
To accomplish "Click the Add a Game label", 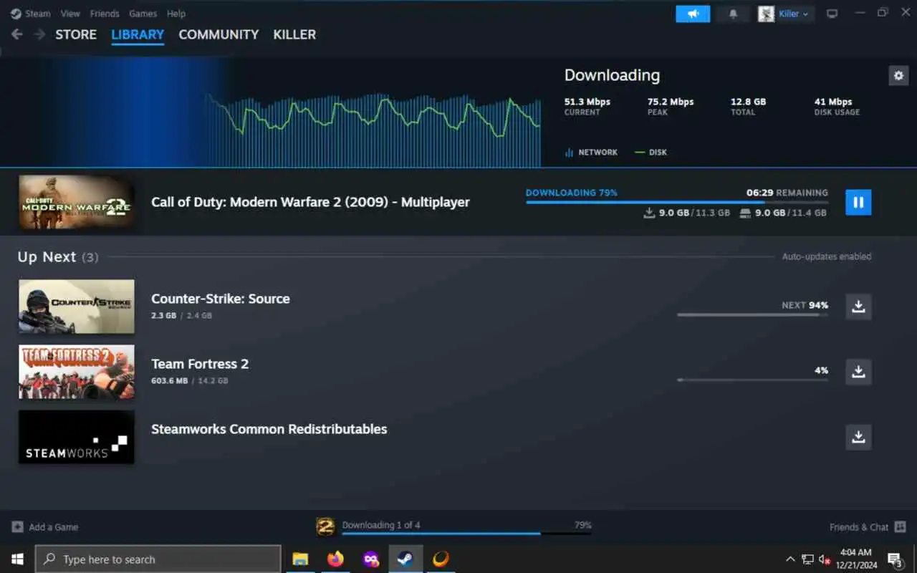I will click(54, 527).
